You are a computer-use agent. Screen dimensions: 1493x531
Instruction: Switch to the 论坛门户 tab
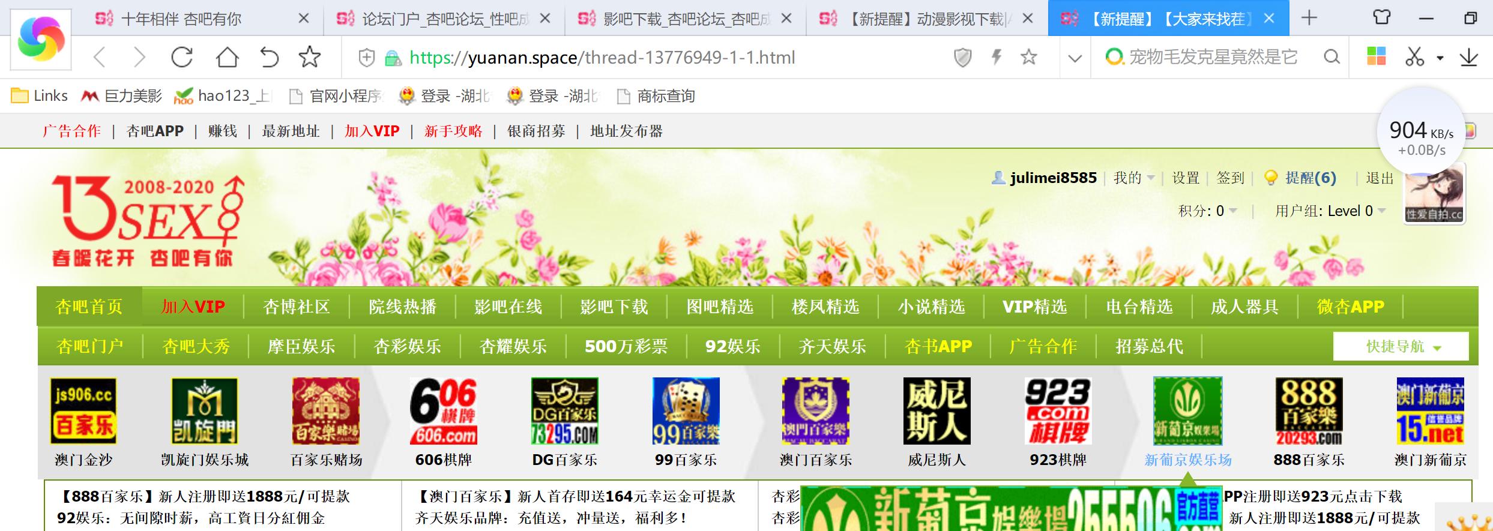coord(444,19)
